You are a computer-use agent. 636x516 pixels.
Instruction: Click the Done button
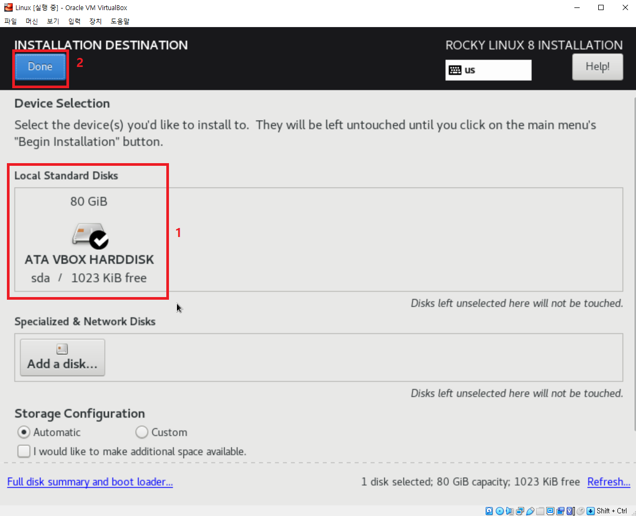[x=40, y=66]
